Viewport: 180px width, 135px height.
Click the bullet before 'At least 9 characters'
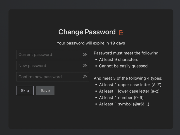[x=96, y=60]
